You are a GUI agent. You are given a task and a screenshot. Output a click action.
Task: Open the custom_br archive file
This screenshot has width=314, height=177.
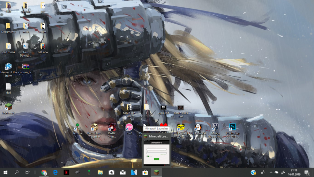[25, 68]
